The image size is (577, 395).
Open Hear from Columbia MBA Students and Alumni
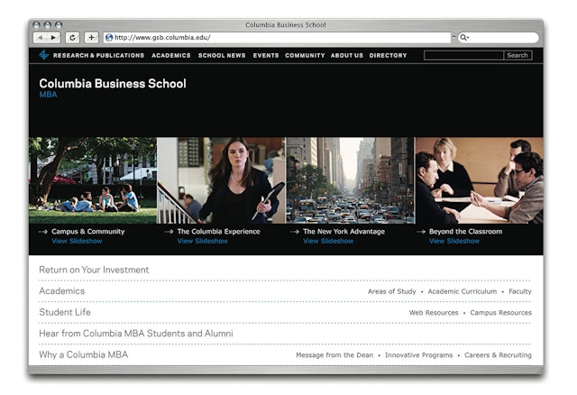pyautogui.click(x=136, y=334)
